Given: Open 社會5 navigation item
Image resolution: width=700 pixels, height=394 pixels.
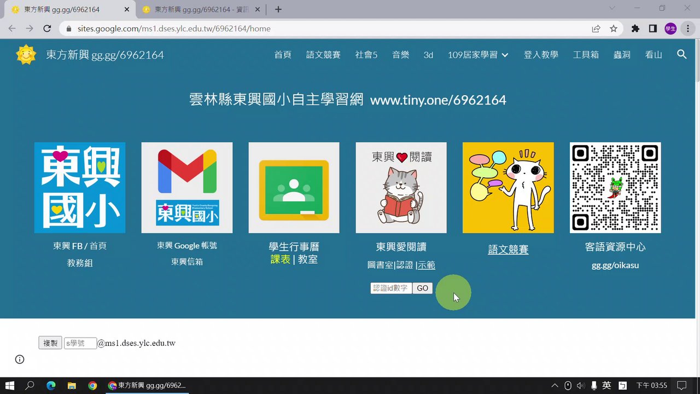Looking at the screenshot, I should click(366, 55).
